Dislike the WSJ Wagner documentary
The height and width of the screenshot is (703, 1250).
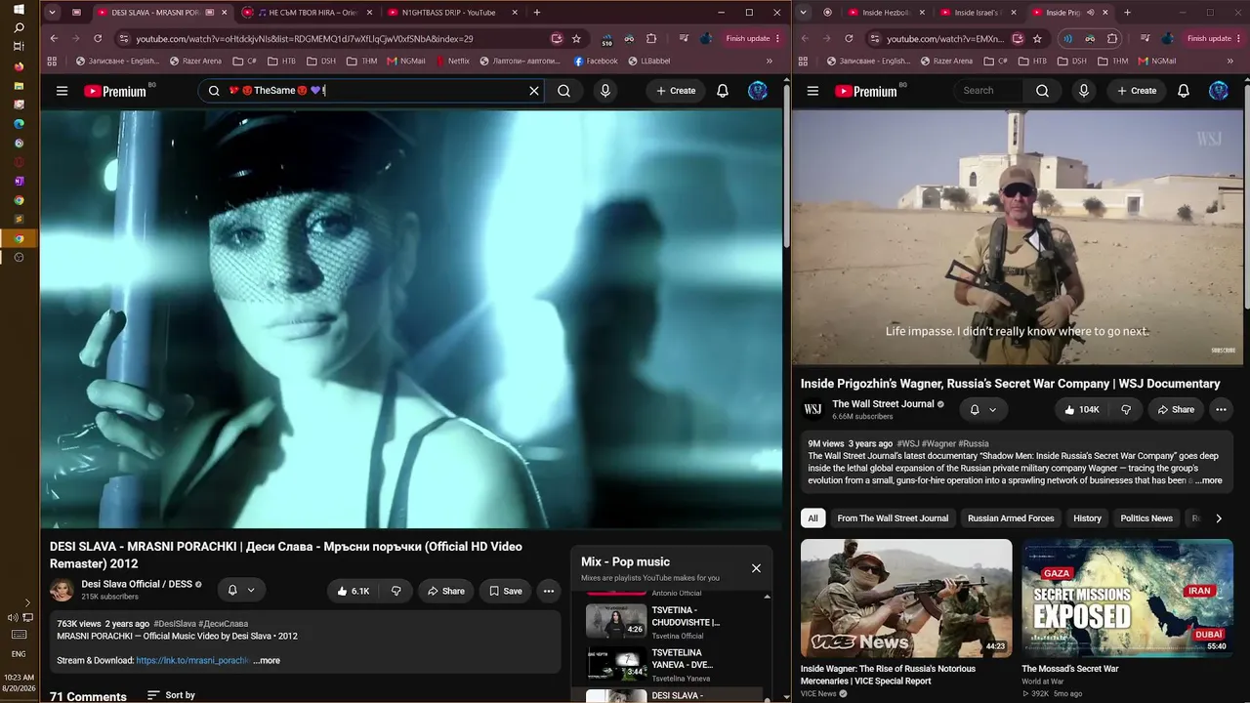pyautogui.click(x=1126, y=410)
